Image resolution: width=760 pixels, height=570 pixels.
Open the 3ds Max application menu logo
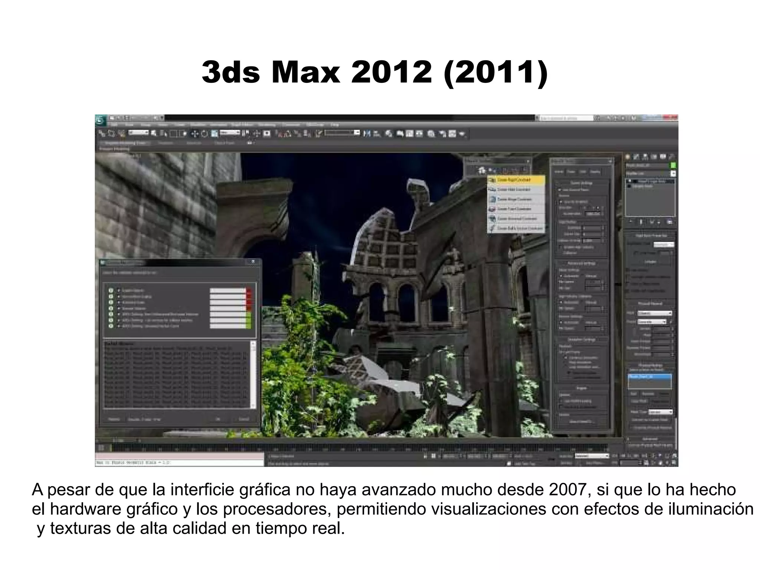coord(100,120)
